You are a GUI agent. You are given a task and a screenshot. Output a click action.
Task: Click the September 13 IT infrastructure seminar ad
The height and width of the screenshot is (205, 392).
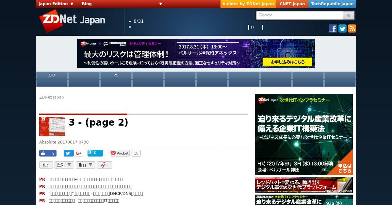pyautogui.click(x=304, y=134)
